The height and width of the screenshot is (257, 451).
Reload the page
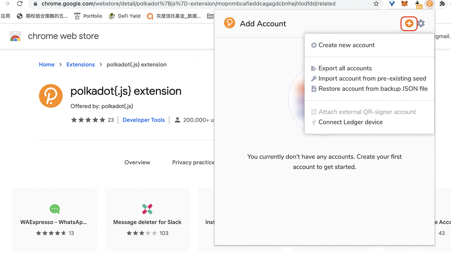(x=20, y=4)
